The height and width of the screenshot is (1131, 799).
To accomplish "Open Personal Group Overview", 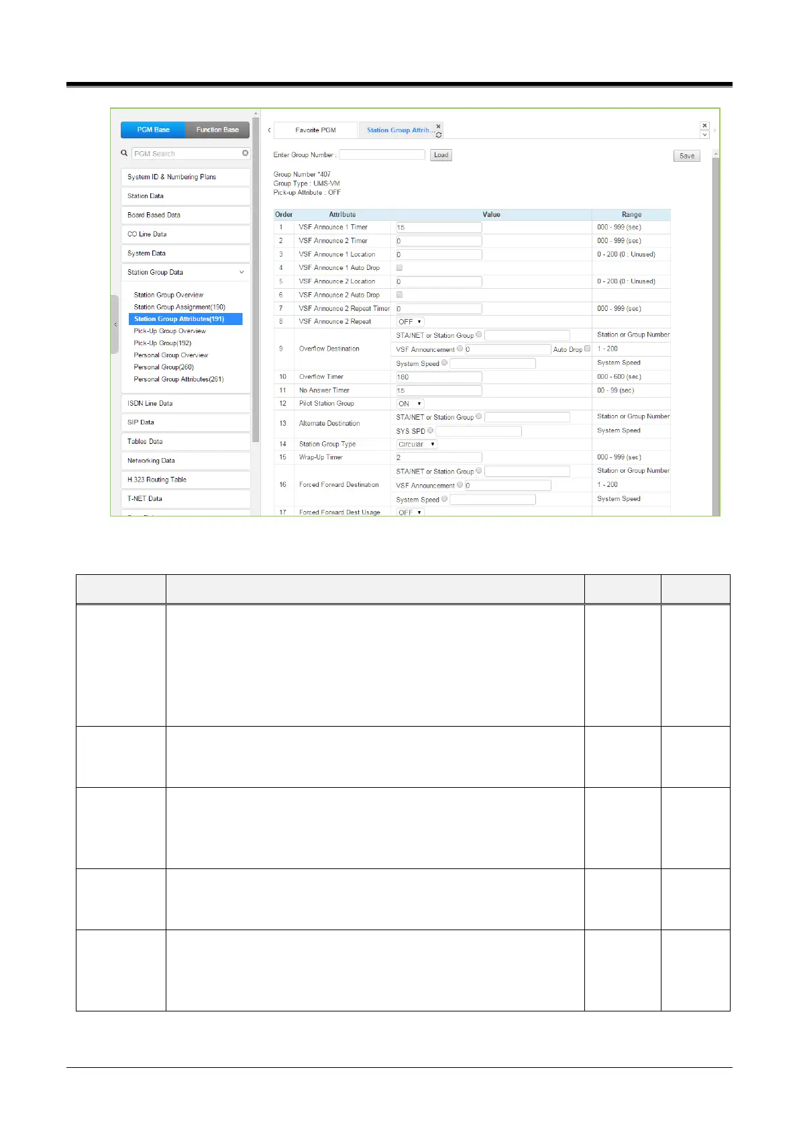I will [171, 355].
